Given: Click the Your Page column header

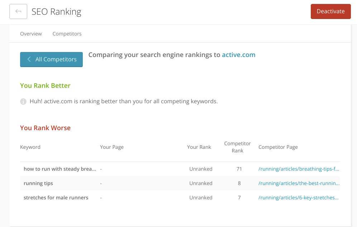Looking at the screenshot, I should (x=112, y=147).
